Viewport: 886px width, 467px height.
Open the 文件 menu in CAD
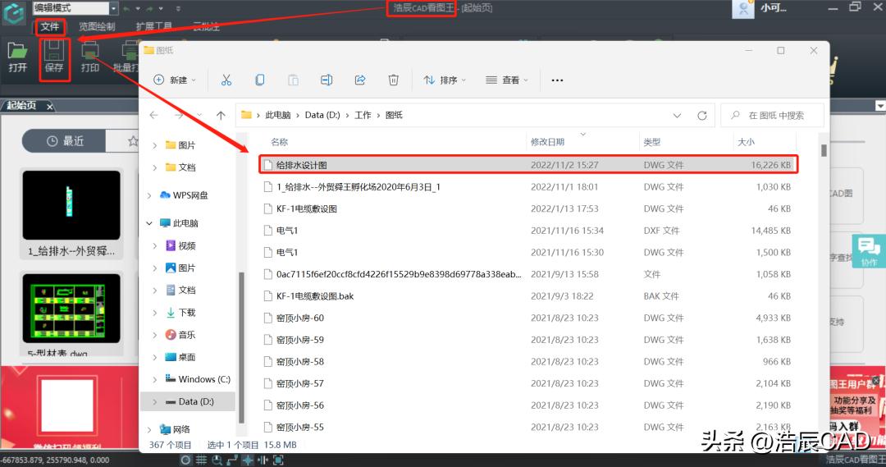pyautogui.click(x=50, y=26)
